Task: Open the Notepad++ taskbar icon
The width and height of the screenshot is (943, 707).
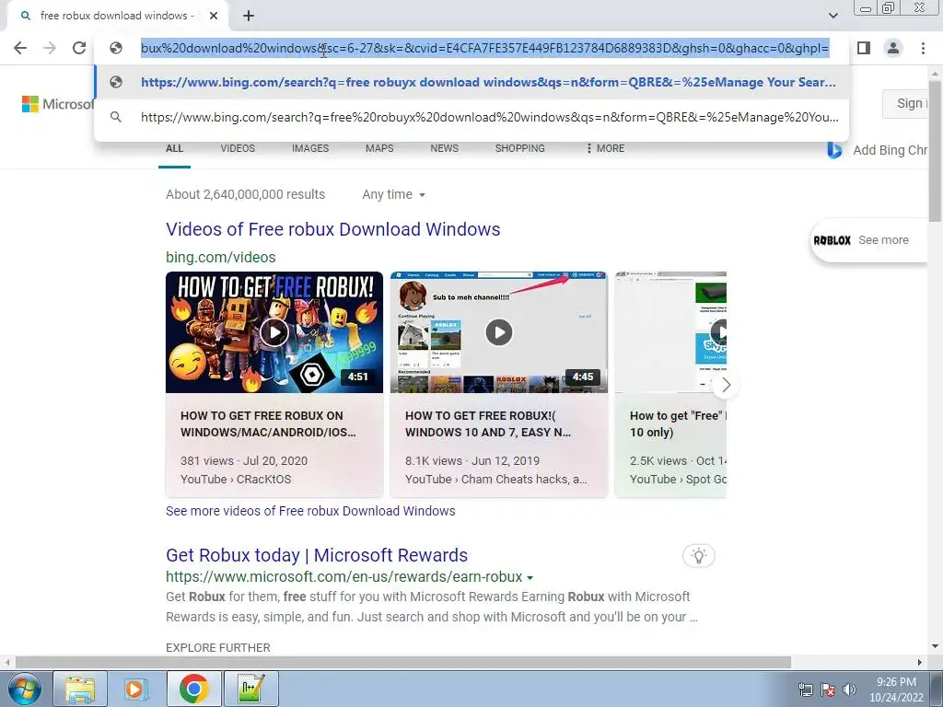Action: click(x=250, y=689)
